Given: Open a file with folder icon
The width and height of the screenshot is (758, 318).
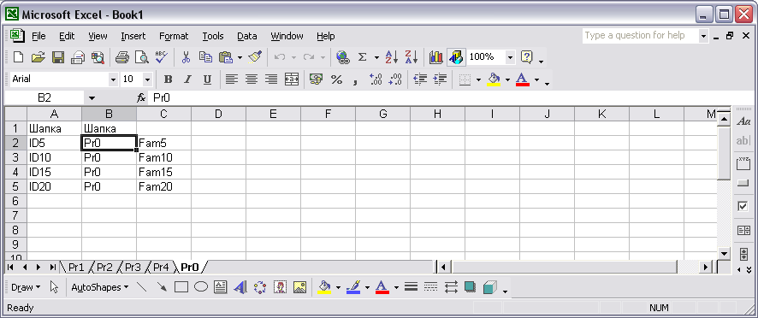Looking at the screenshot, I should (x=38, y=57).
